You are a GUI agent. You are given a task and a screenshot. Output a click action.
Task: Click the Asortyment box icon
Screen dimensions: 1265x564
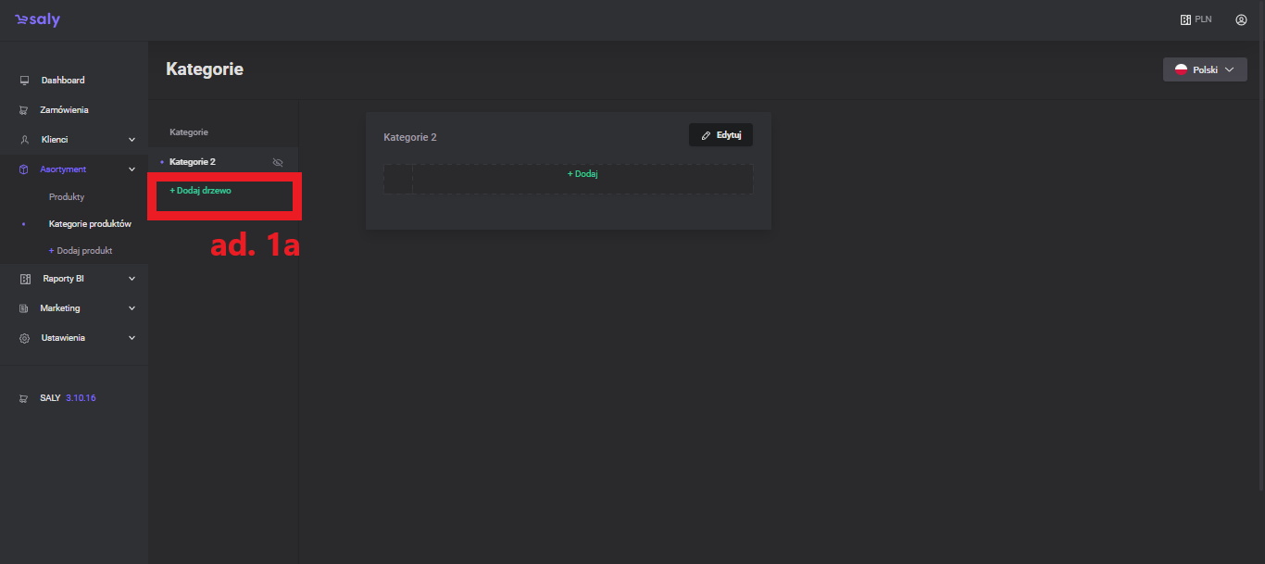pos(25,169)
